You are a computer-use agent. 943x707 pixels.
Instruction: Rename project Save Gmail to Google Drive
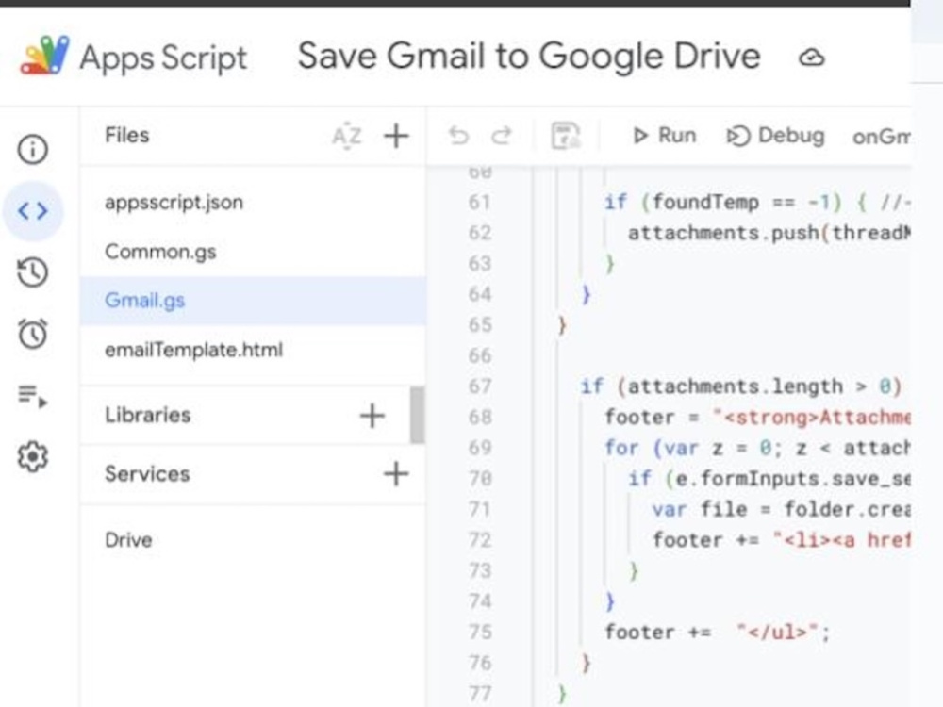pyautogui.click(x=529, y=56)
